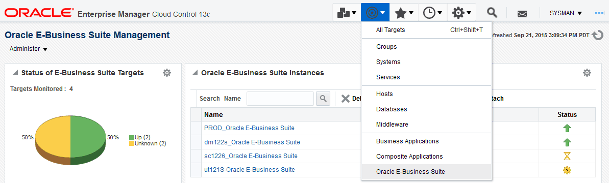The image size is (609, 183).
Task: Click the search button beside the Name field
Action: (323, 99)
